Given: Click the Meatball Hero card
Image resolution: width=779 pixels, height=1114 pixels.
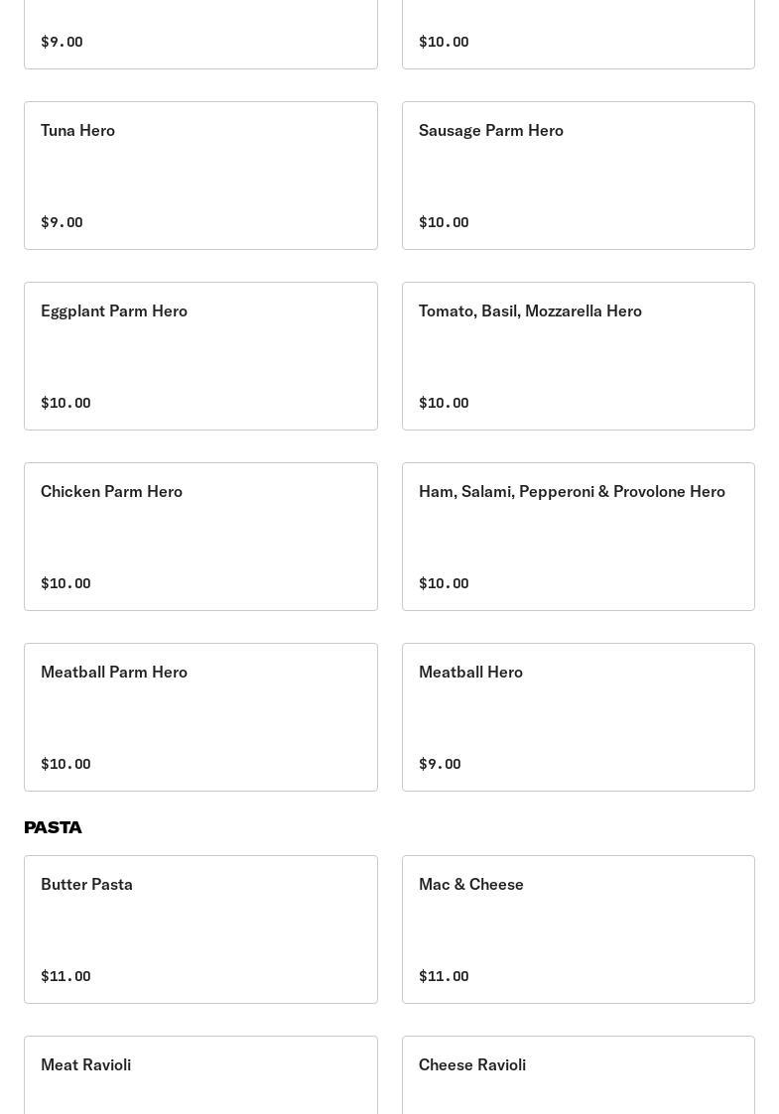Looking at the screenshot, I should (x=578, y=717).
